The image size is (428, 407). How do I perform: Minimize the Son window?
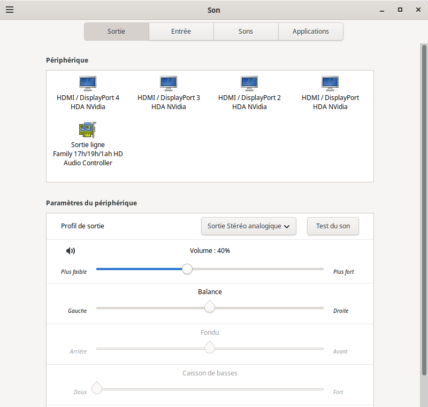tap(382, 10)
